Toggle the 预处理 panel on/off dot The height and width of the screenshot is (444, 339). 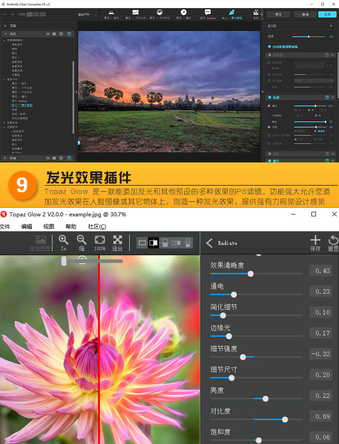click(269, 55)
